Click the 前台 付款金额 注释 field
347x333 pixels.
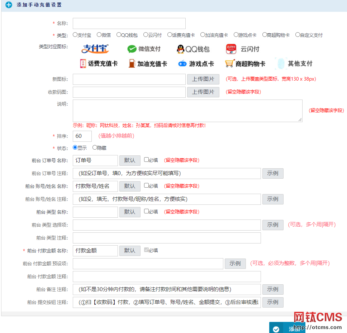tap(167, 277)
